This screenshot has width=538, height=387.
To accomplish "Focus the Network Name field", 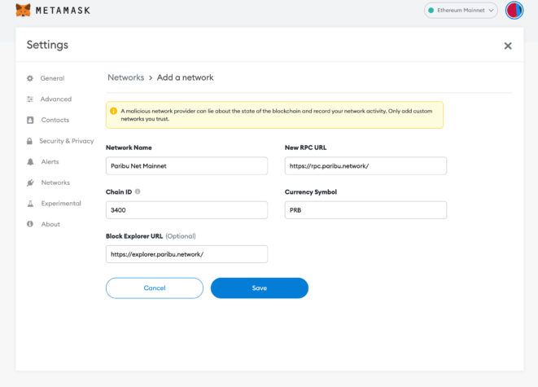I will coord(186,166).
